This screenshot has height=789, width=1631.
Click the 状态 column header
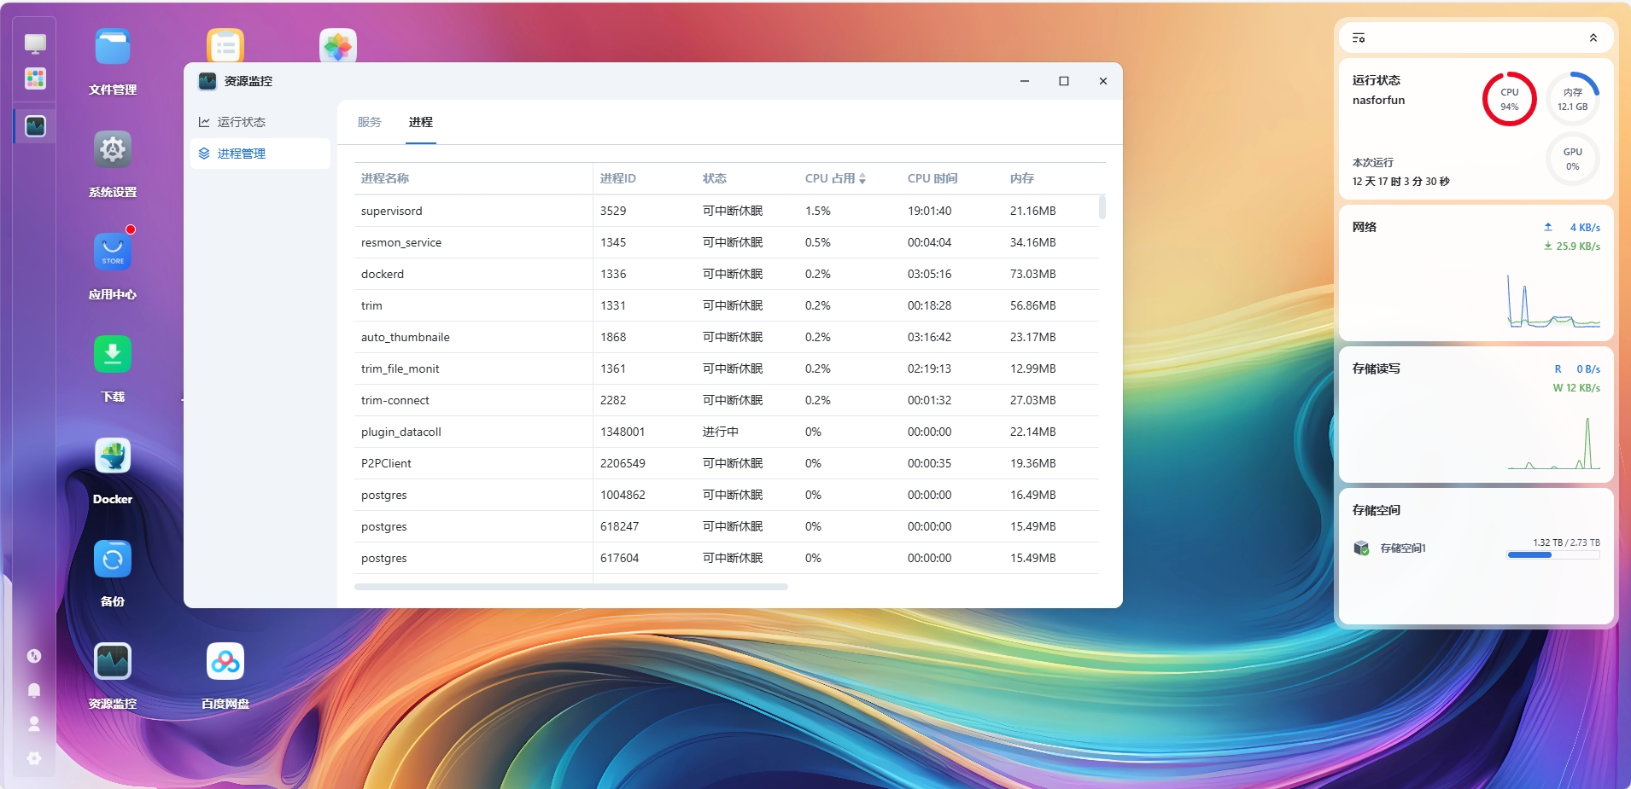click(715, 178)
